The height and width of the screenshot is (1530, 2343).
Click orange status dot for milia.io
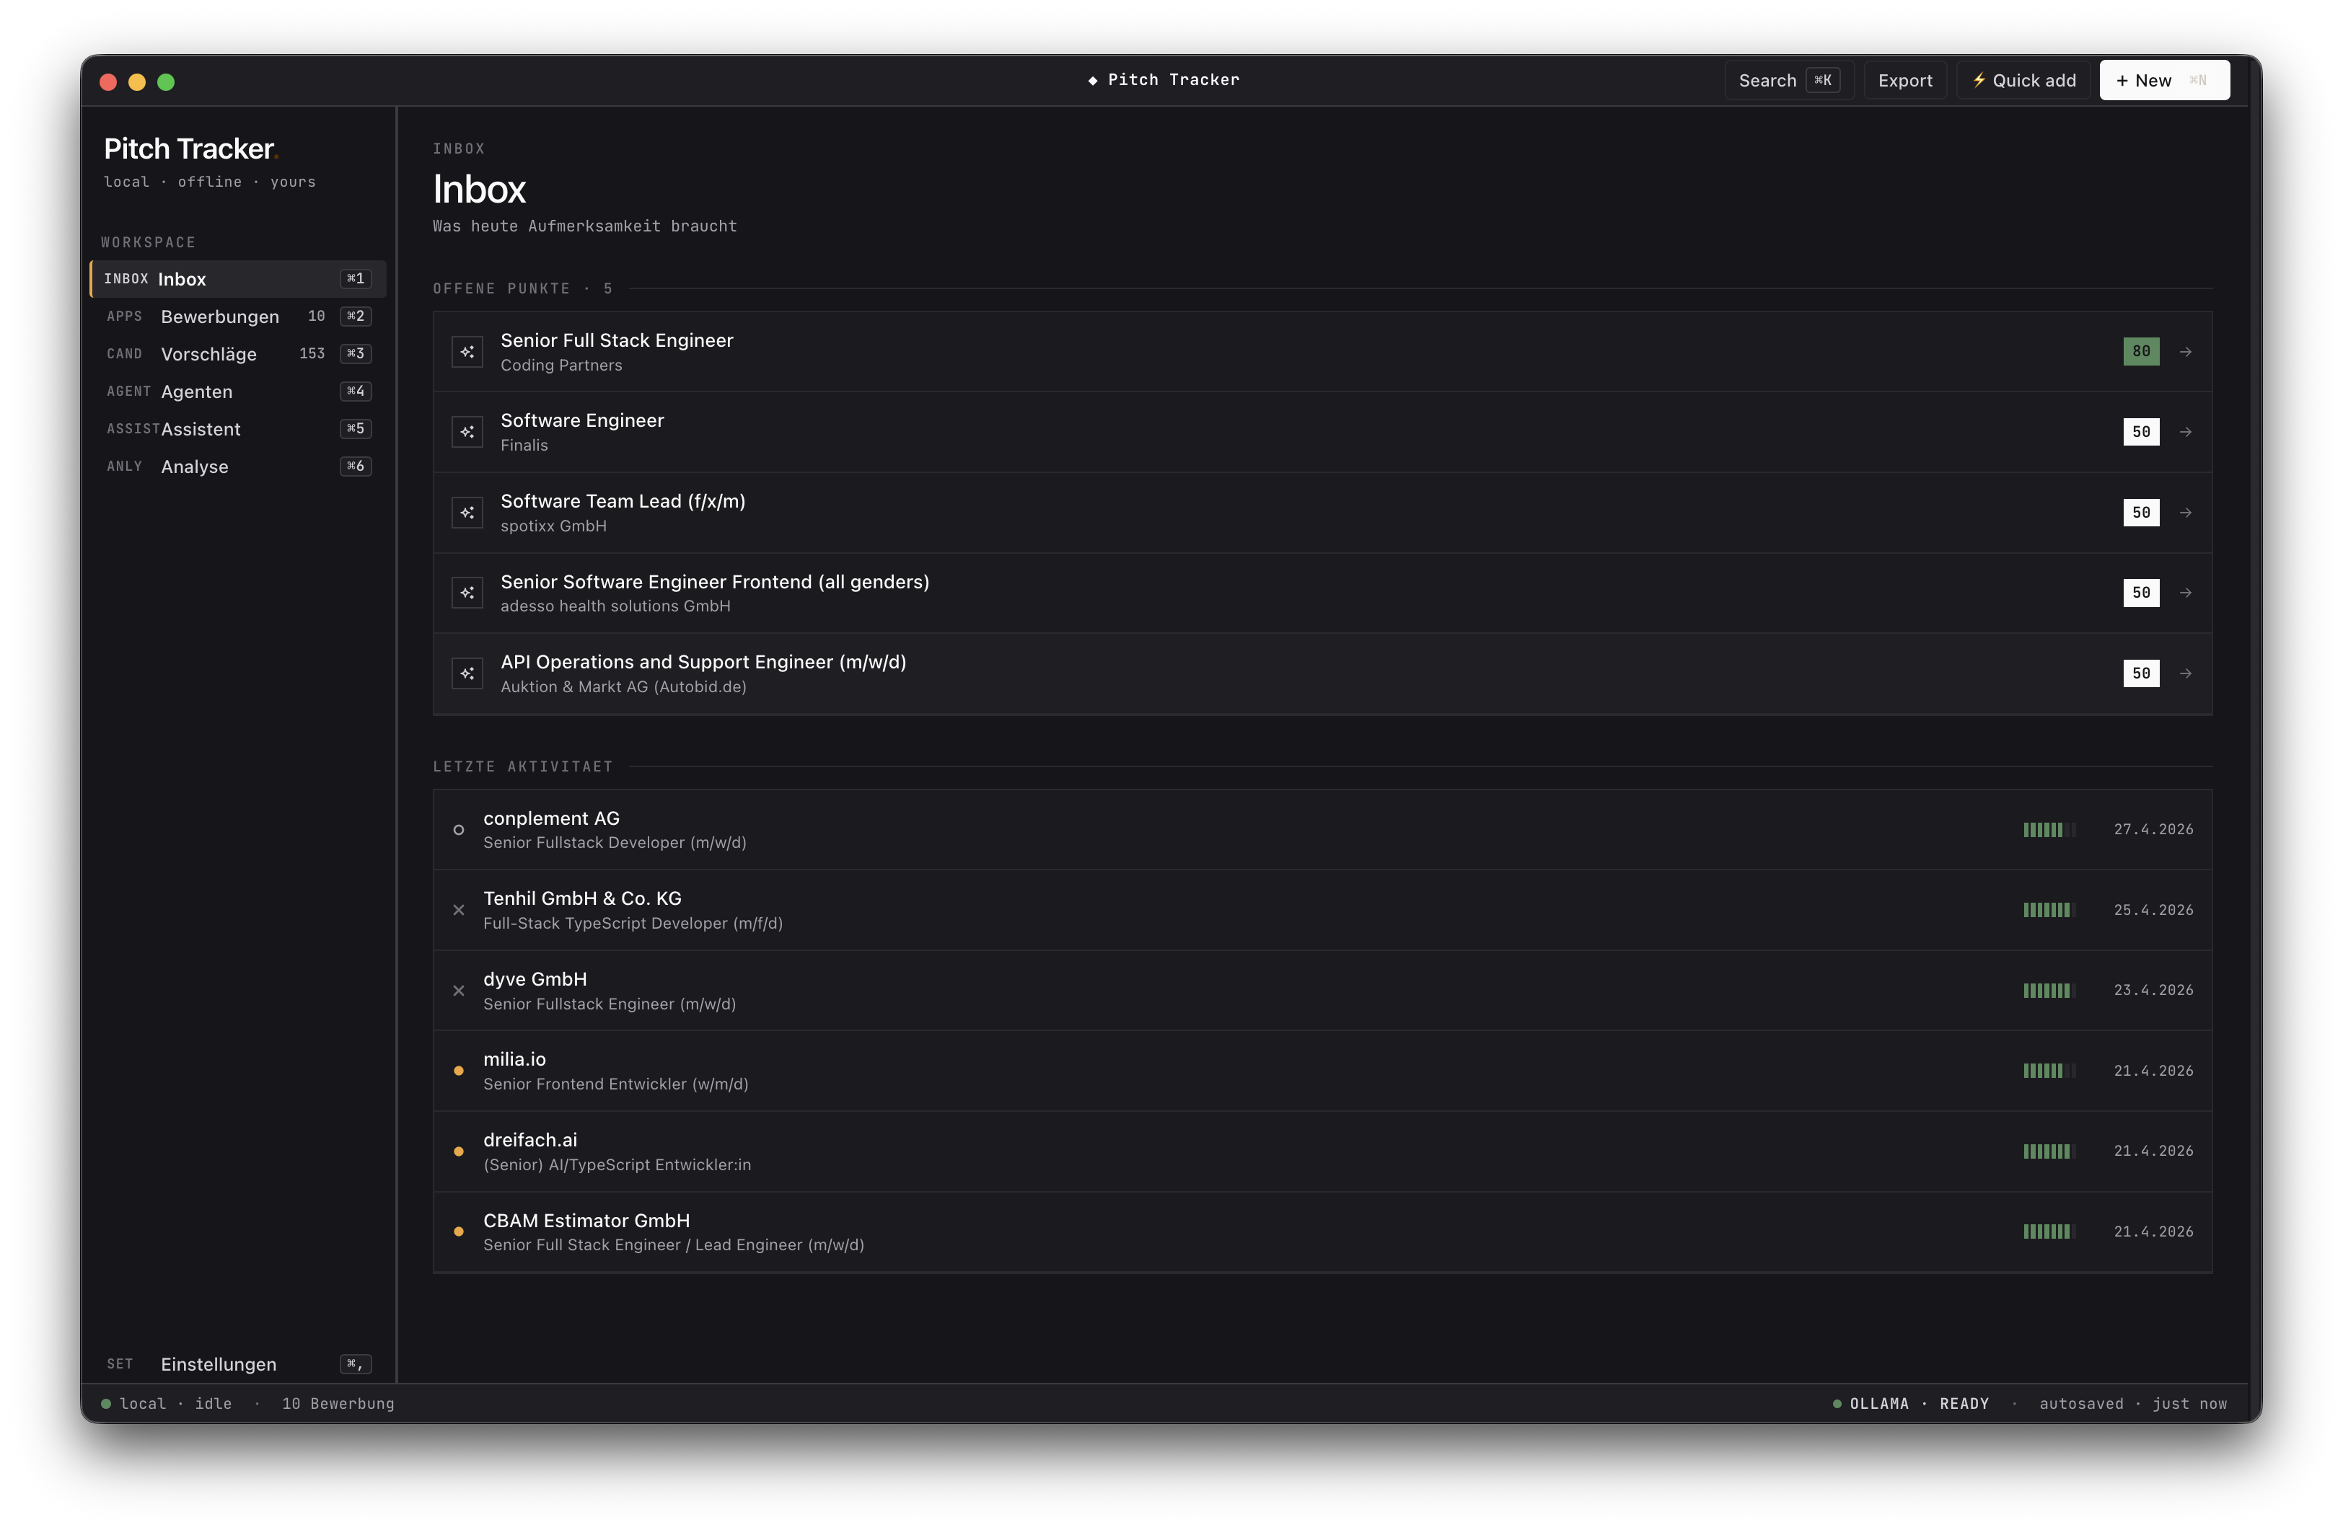(x=459, y=1071)
